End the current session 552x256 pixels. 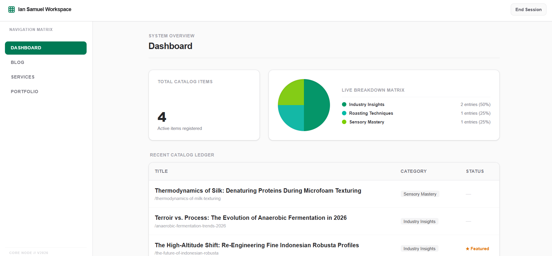point(528,10)
